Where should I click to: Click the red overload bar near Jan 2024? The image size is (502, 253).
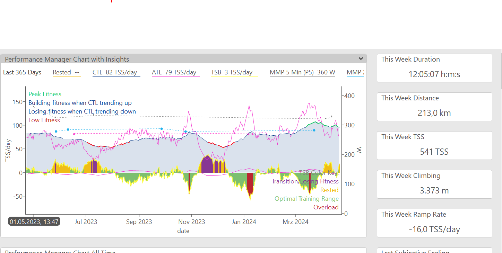tap(250, 185)
